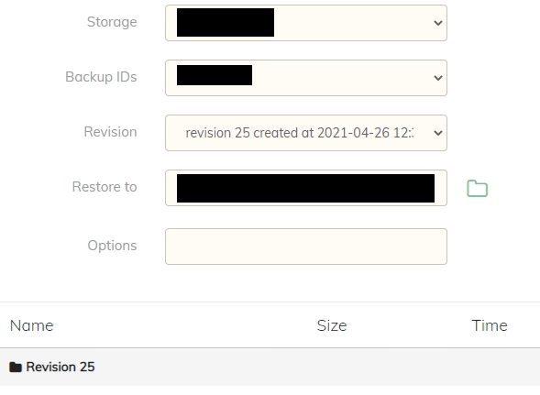Sort by the Size column header
The width and height of the screenshot is (540, 395).
[332, 325]
